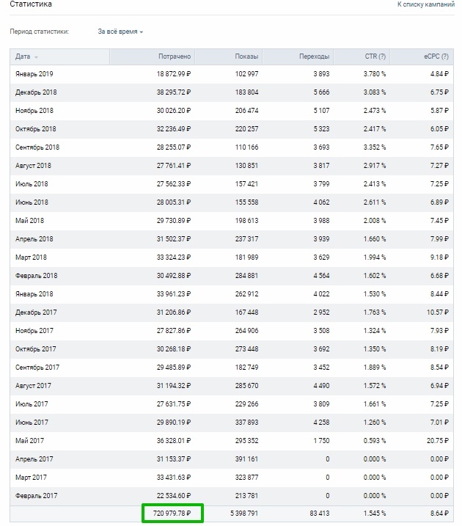Sort by the Переходы column header
The image size is (462, 526).
point(314,56)
